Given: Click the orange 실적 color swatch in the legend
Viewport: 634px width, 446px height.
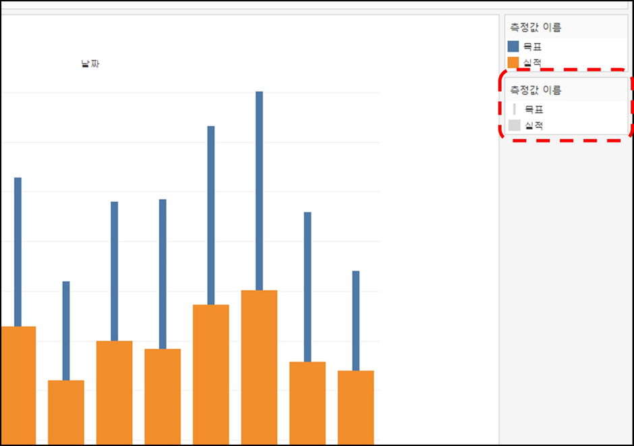Looking at the screenshot, I should (513, 62).
